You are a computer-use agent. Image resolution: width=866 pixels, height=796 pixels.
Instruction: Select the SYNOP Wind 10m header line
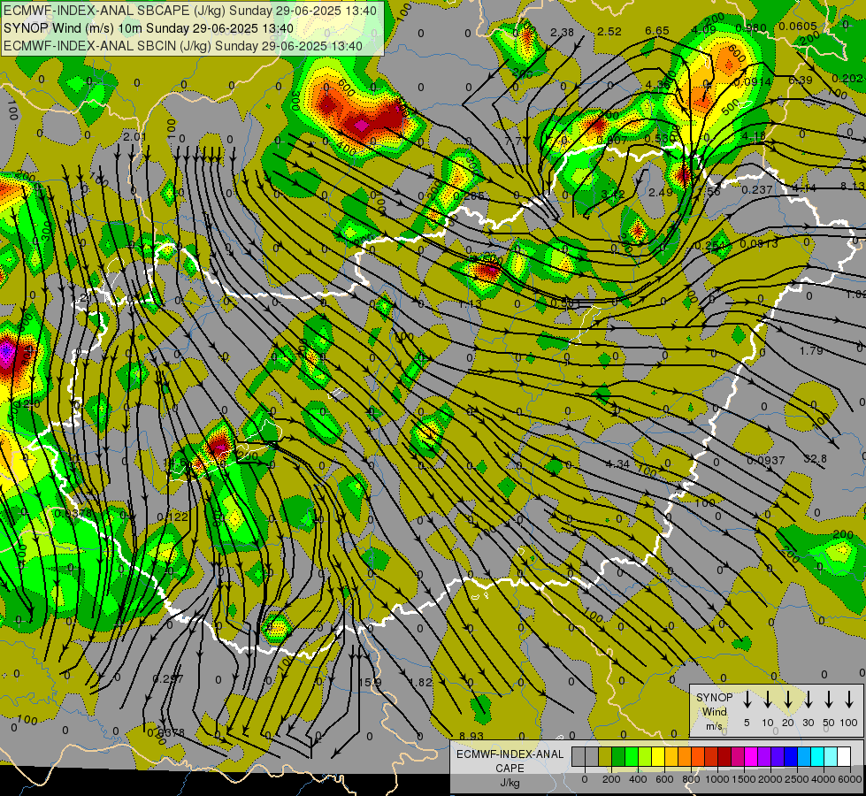(x=148, y=28)
